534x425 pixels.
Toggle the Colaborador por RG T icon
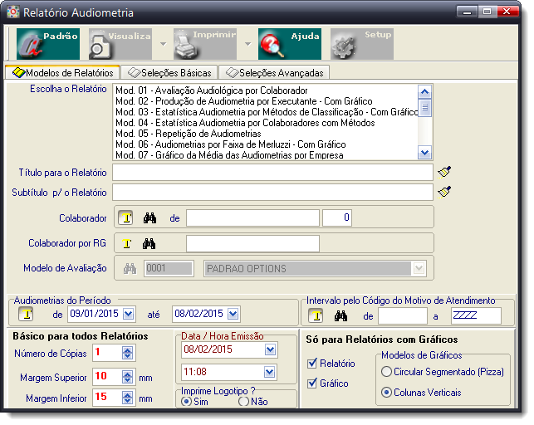coord(127,244)
